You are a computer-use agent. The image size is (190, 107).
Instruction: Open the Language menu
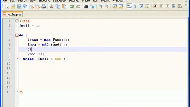[x=59, y=1]
